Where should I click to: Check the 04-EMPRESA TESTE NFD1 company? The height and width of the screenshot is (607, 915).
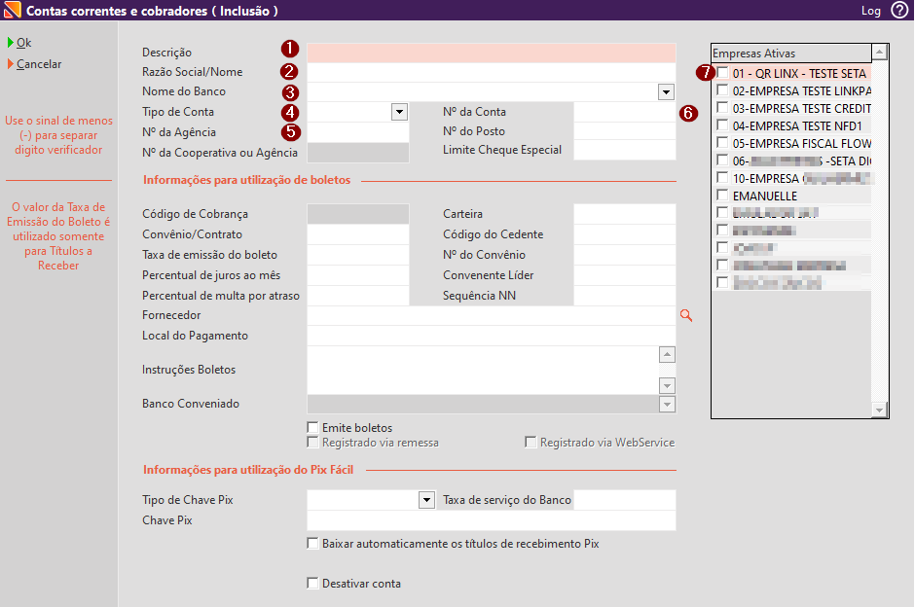722,125
